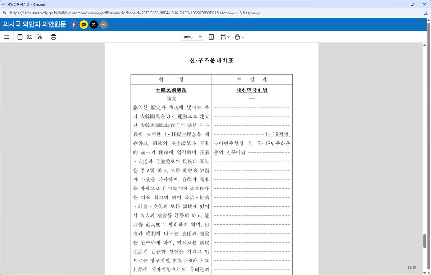Click the 大韓民國憲法 title text
The width and height of the screenshot is (431, 275).
[x=171, y=90]
